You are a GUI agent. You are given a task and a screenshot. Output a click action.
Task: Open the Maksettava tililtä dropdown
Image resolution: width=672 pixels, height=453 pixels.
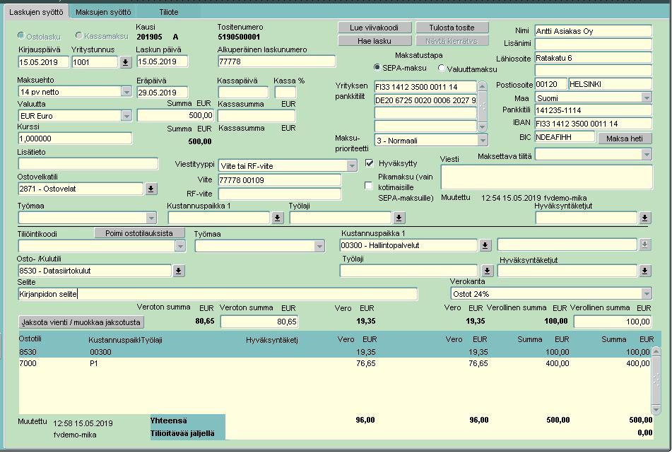tap(647, 154)
